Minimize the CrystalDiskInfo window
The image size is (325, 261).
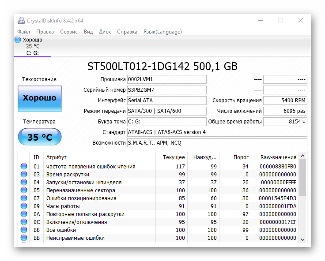pos(261,20)
